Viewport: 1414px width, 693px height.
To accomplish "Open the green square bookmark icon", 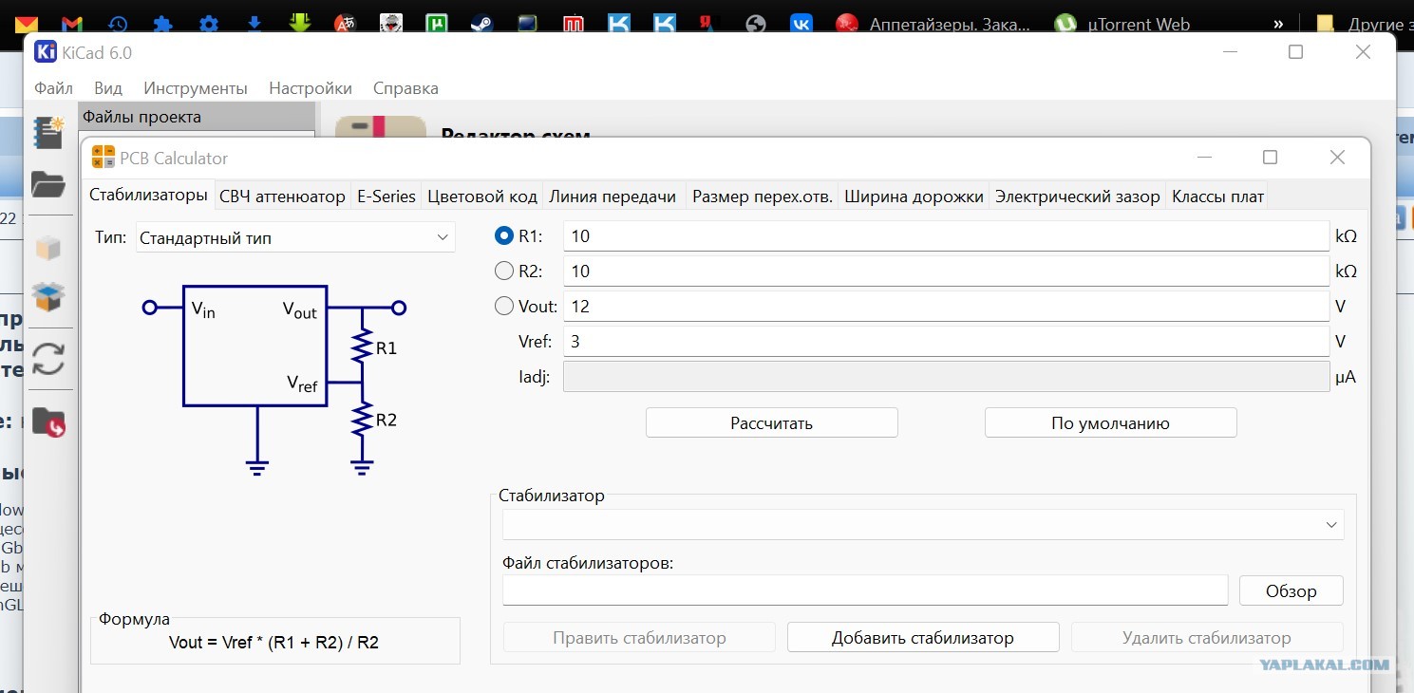I will (x=437, y=25).
